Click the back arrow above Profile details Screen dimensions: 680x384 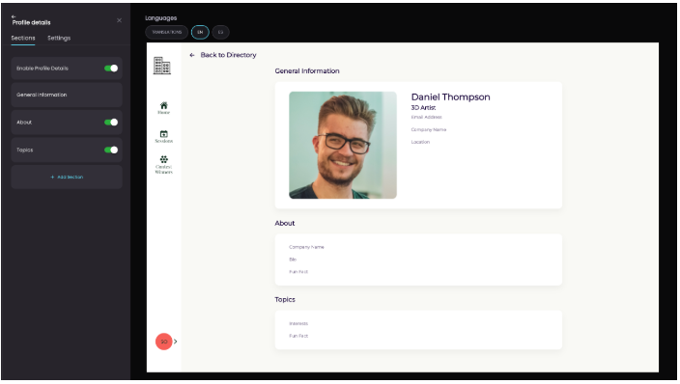tap(14, 16)
